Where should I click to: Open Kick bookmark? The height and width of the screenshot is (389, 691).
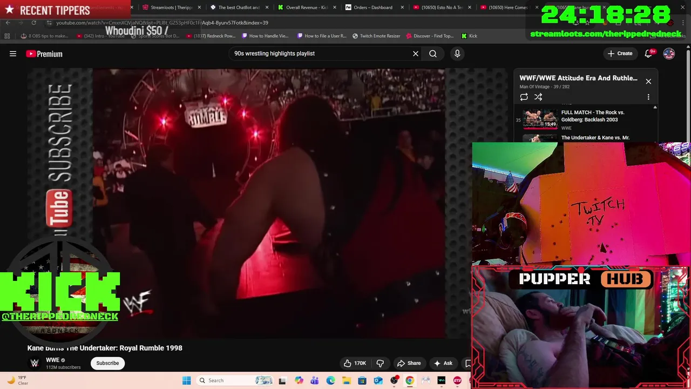[469, 36]
